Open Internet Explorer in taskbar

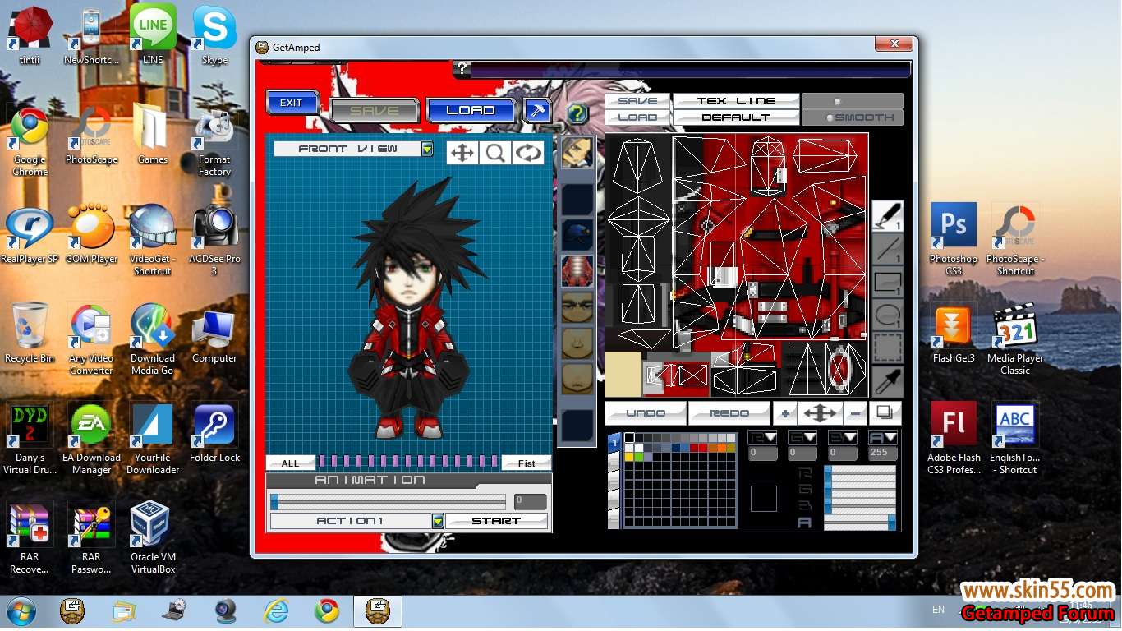pos(277,611)
